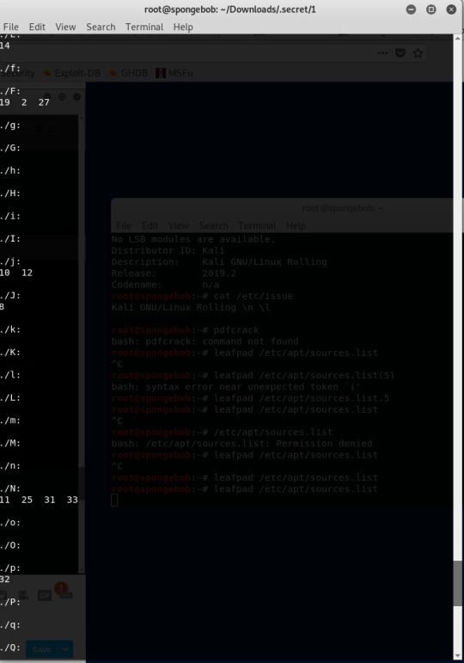Screen dimensions: 464x663
Task: Open the MSFu bookmark in the browser
Action: coord(174,73)
